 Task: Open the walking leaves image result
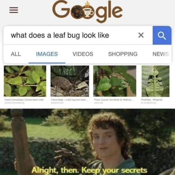[115, 81]
